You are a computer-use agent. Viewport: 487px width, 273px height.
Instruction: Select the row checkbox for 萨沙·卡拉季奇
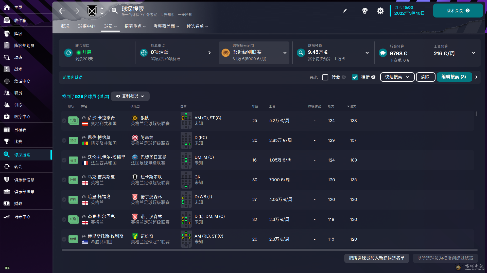(64, 121)
